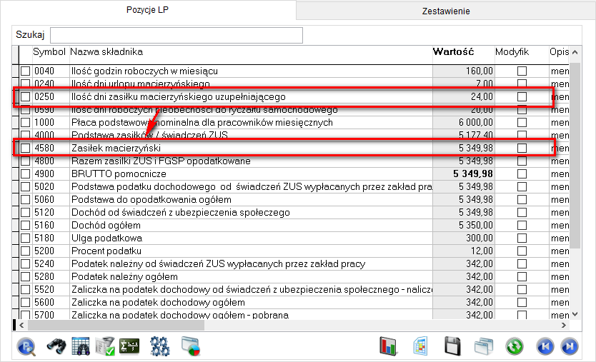Go to next record arrow button
This screenshot has height=362, width=596.
click(x=570, y=346)
